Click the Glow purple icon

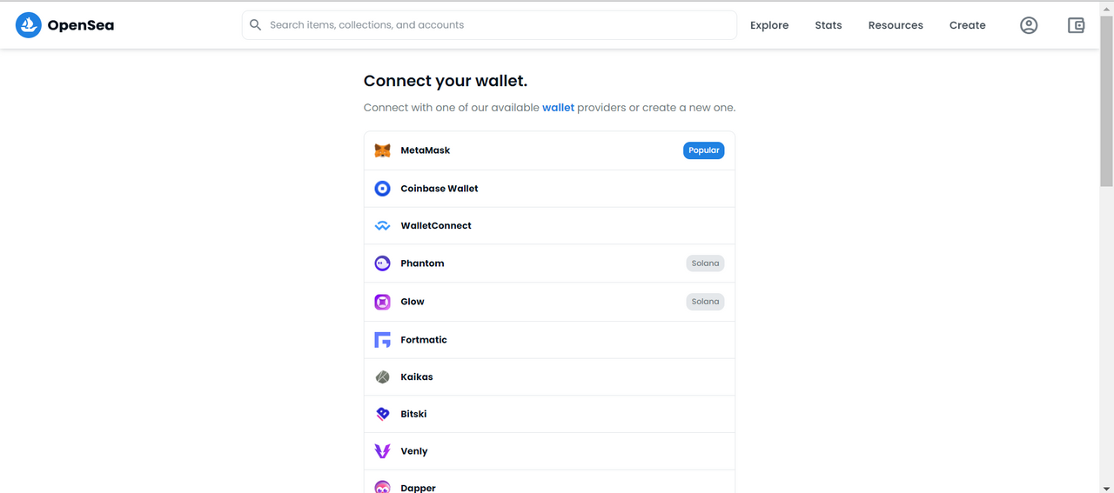click(x=382, y=302)
